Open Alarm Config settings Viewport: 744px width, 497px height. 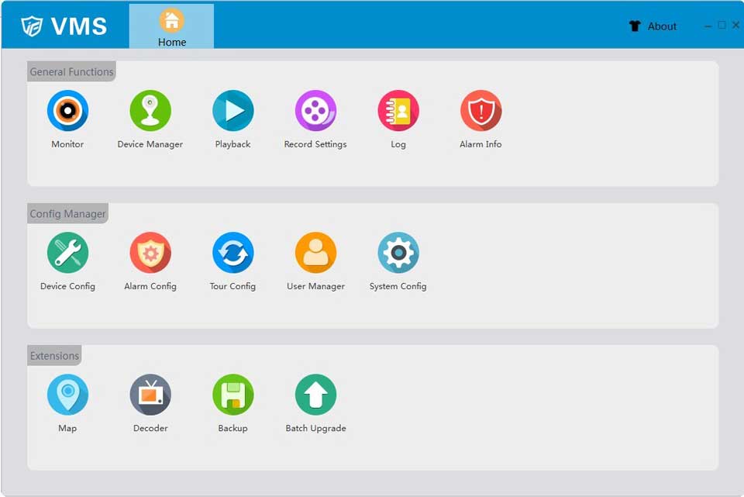coord(150,253)
